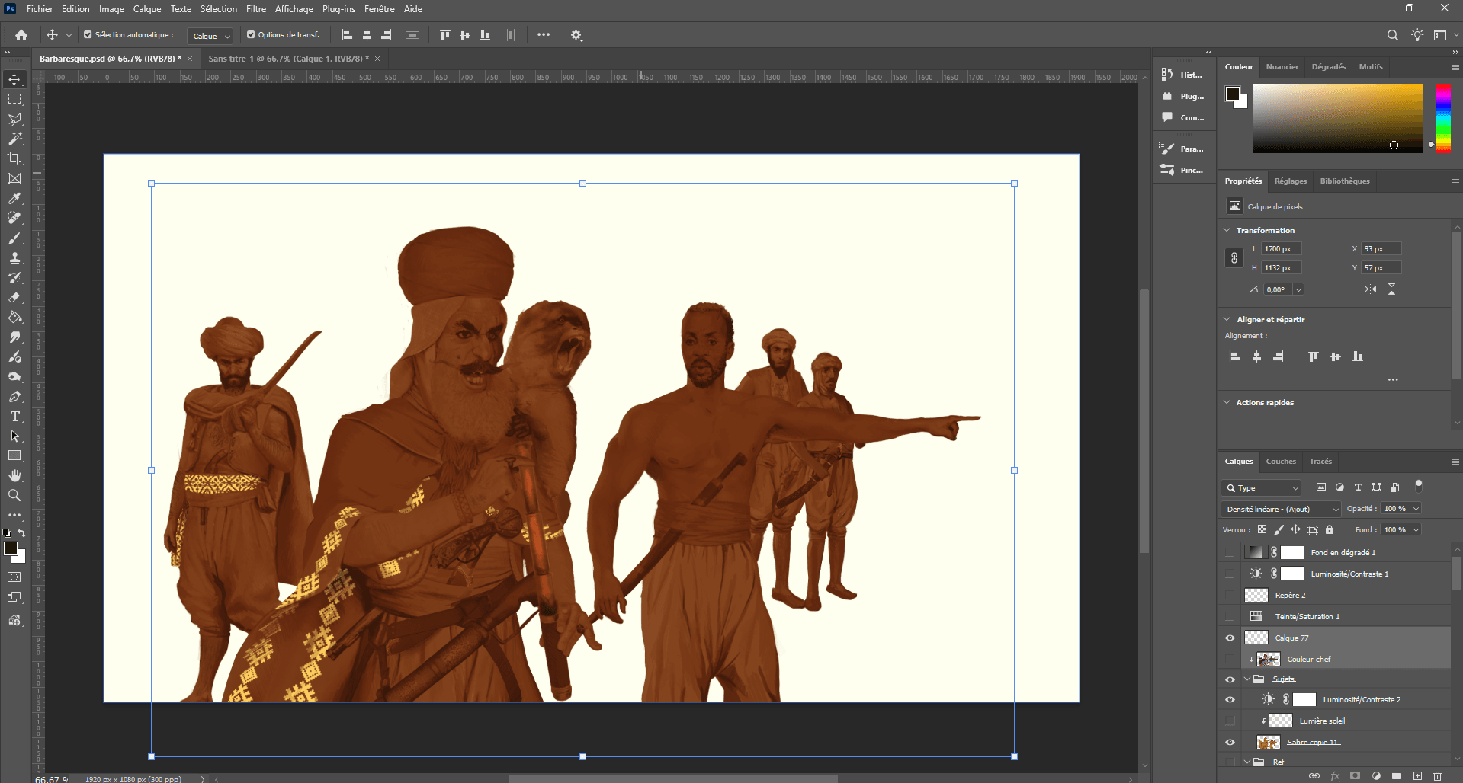
Task: Select the Crop tool
Action: pos(14,158)
